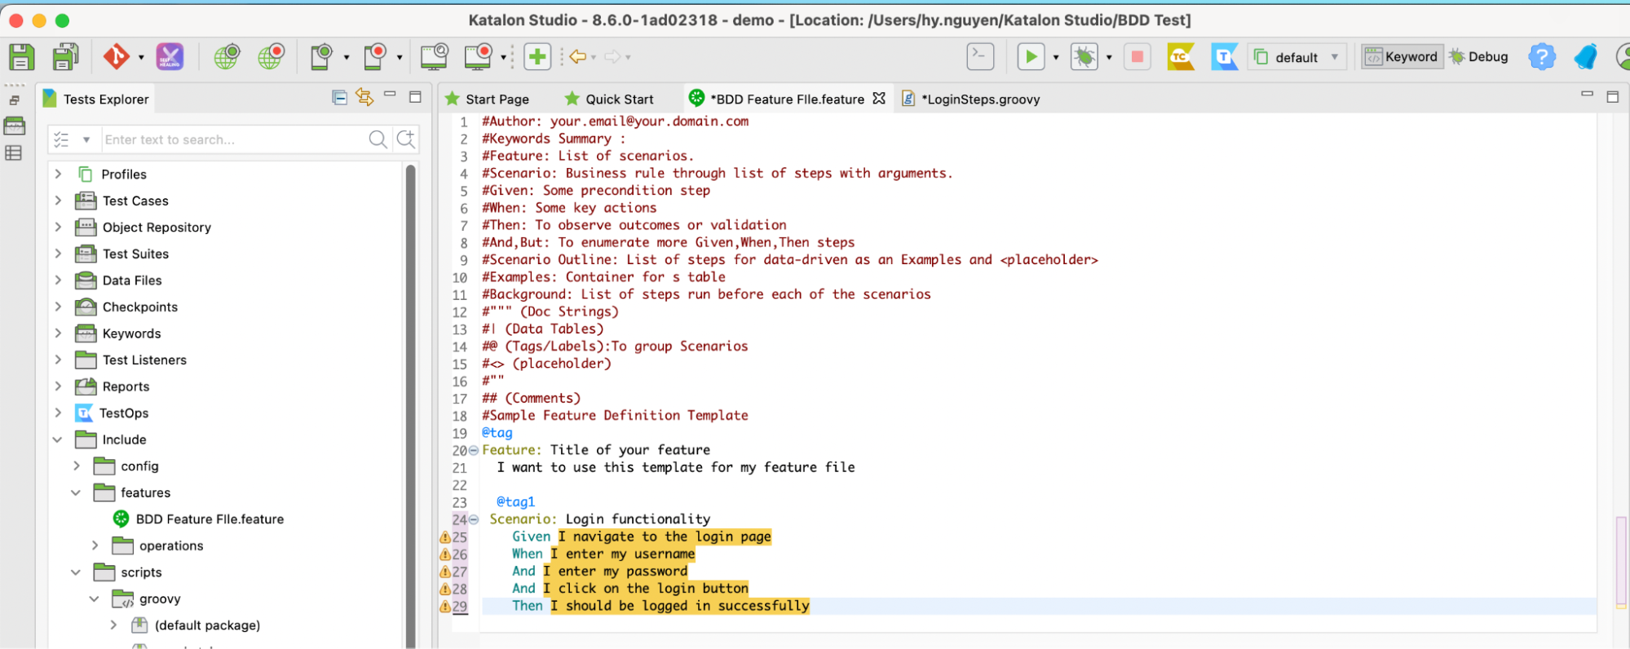Screen dimensions: 1630x649
Task: Start Record Web tool
Action: coord(272,57)
